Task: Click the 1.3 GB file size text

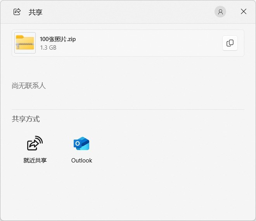Action: point(48,48)
